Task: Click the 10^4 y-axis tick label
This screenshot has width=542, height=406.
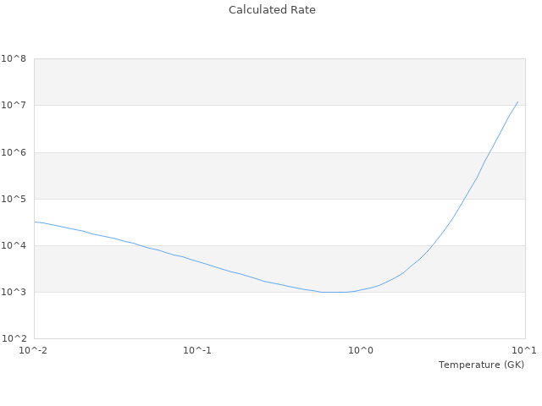Action: click(14, 245)
